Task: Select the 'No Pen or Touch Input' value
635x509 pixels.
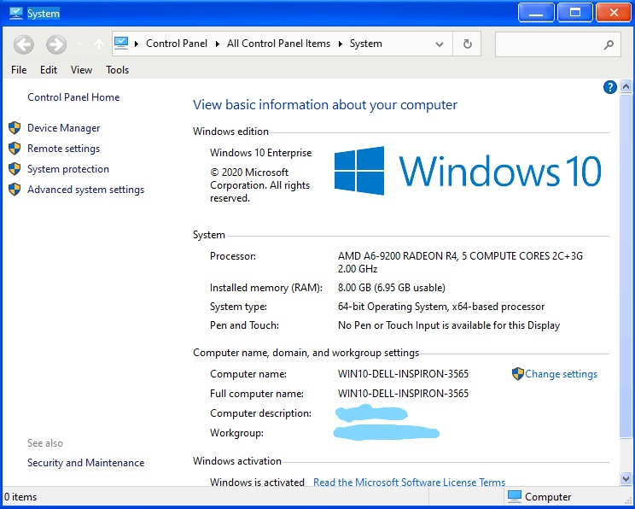Action: pos(449,325)
